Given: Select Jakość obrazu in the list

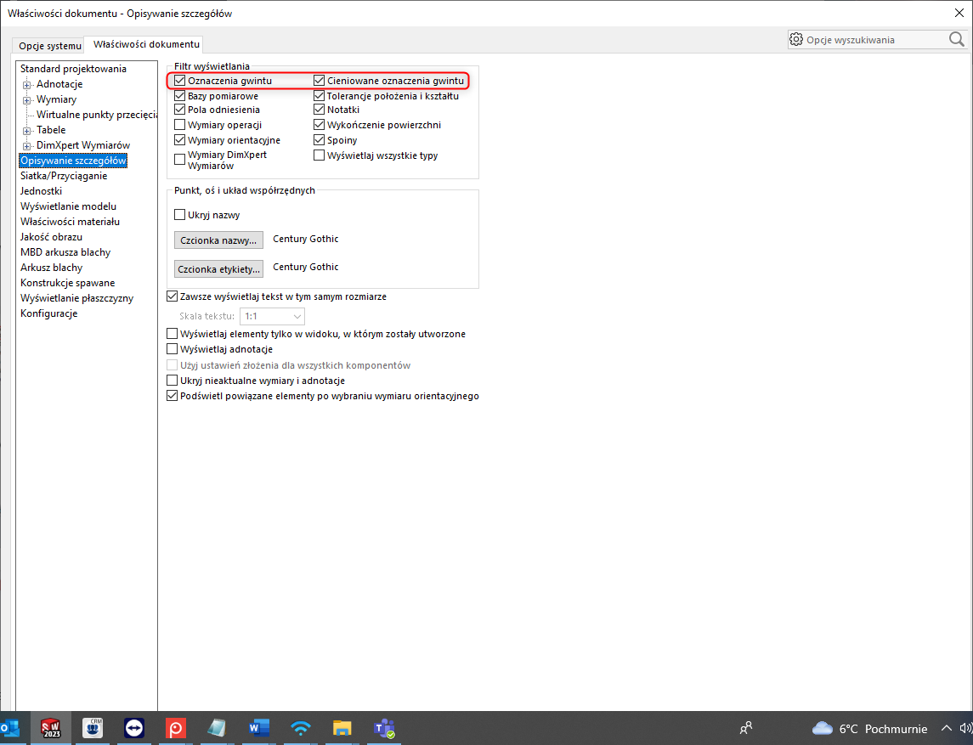Looking at the screenshot, I should coord(51,237).
